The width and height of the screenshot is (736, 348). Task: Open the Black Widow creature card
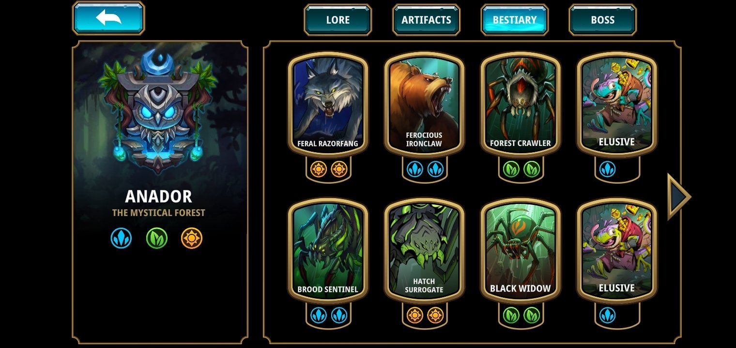pyautogui.click(x=521, y=250)
